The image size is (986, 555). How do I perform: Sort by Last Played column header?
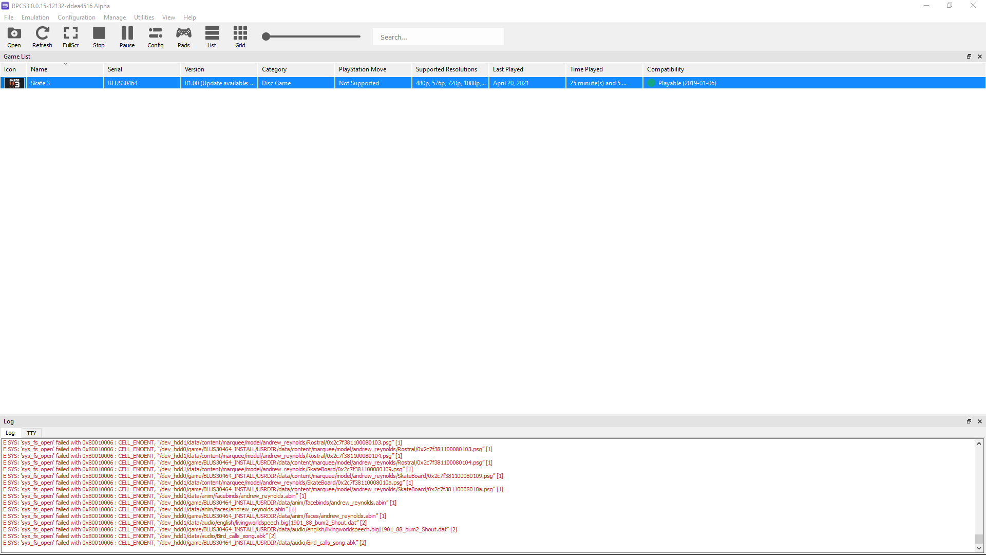(508, 69)
